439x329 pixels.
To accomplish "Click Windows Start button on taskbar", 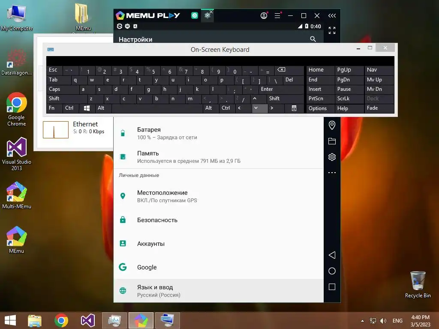I will (x=10, y=320).
